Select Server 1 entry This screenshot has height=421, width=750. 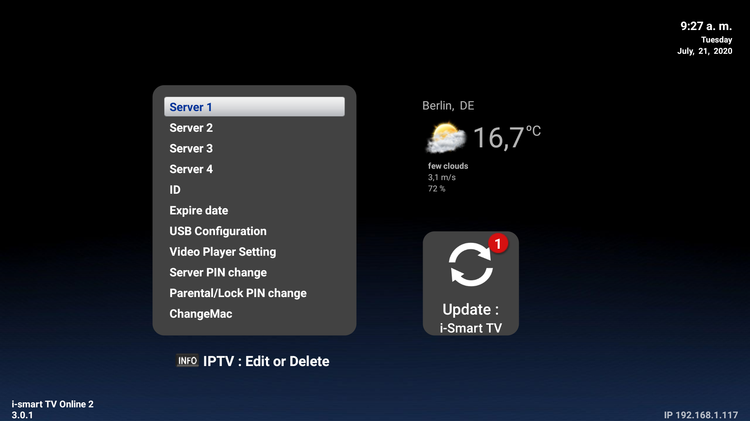click(254, 107)
